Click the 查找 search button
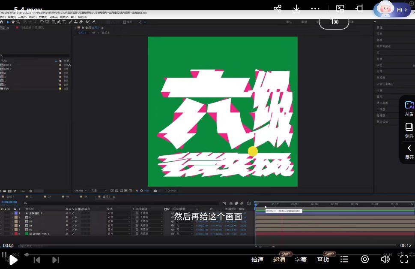 (x=323, y=260)
